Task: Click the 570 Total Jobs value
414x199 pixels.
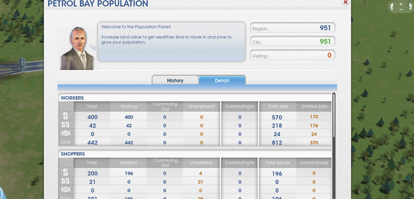Action: (277, 117)
